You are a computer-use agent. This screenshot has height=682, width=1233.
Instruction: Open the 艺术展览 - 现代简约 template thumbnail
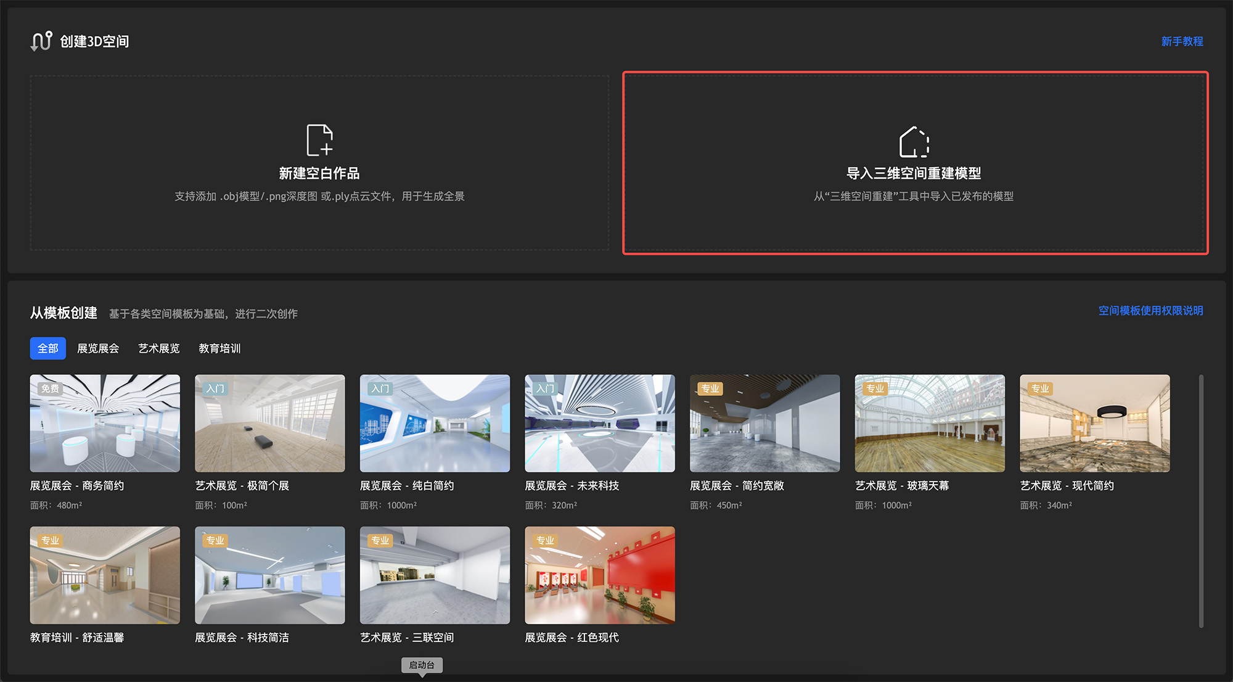[x=1094, y=424]
